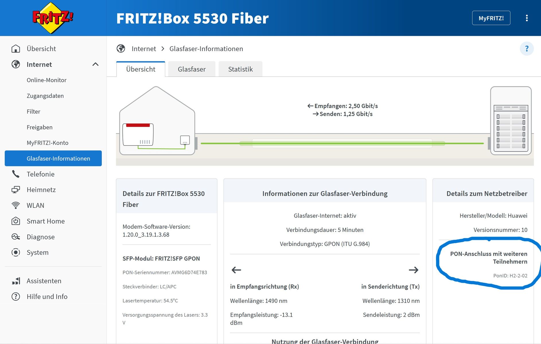541x344 pixels.
Task: Open MyFRITZ!-Konto submenu item
Action: pos(47,143)
